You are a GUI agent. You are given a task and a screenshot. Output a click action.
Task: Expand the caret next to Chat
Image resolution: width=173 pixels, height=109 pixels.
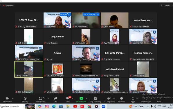click(x=73, y=98)
